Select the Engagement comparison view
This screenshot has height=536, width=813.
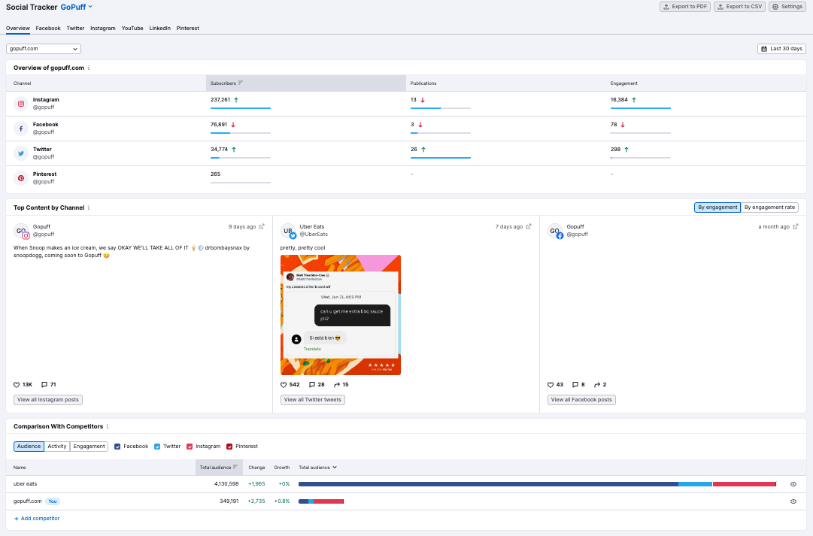tap(89, 447)
